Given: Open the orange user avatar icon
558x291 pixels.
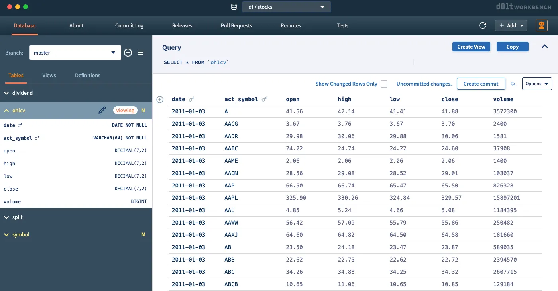Looking at the screenshot, I should (541, 25).
